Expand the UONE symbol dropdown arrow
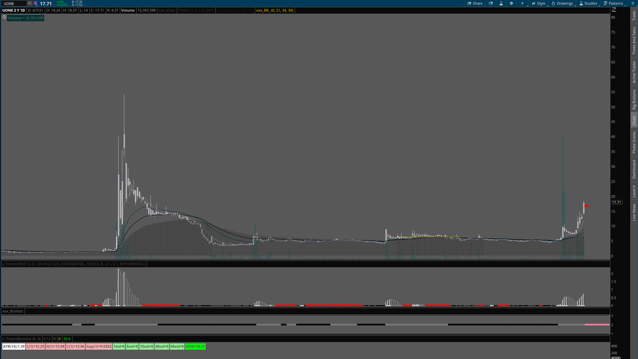Image resolution: width=638 pixels, height=359 pixels. tap(29, 3)
